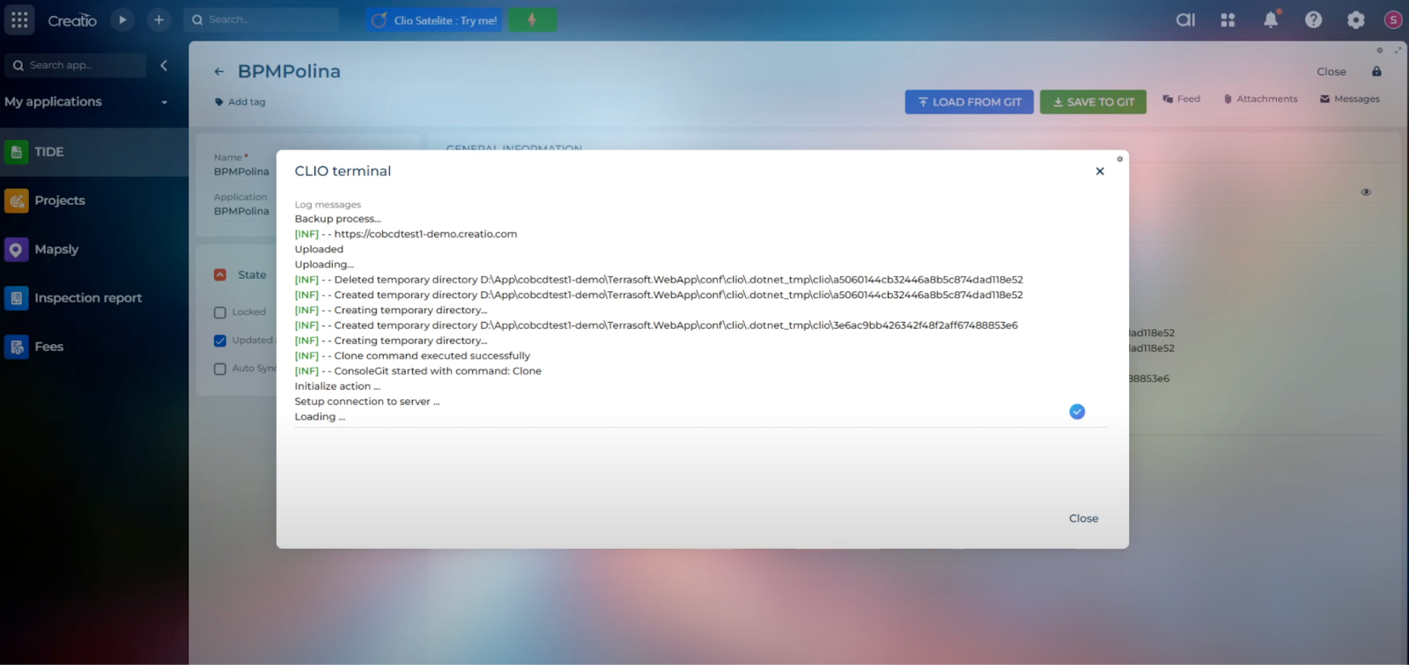Open the Inspection report section
The image size is (1409, 665).
pyautogui.click(x=94, y=298)
